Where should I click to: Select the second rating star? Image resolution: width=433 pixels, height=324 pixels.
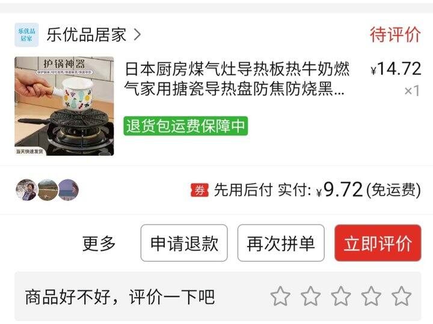(x=311, y=296)
